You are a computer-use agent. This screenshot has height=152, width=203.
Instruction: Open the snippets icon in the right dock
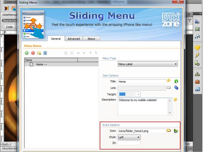(197, 89)
